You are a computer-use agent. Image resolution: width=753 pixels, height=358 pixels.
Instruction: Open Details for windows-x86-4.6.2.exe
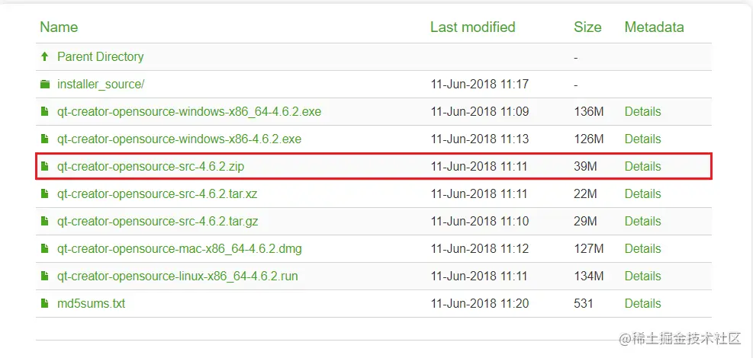[x=642, y=139]
